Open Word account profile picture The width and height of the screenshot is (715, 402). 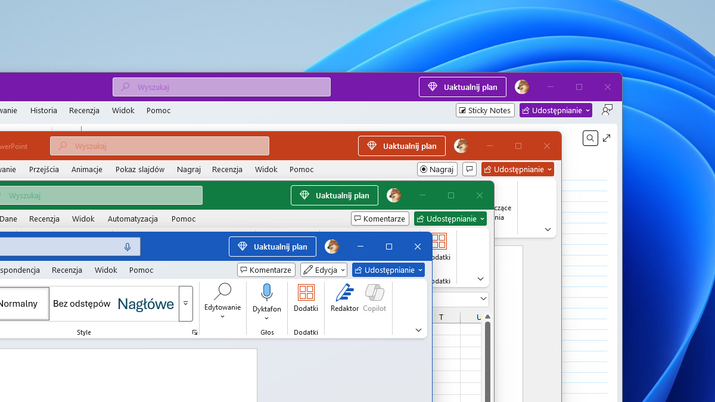(332, 247)
